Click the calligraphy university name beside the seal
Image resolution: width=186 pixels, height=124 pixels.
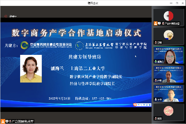[99, 45]
